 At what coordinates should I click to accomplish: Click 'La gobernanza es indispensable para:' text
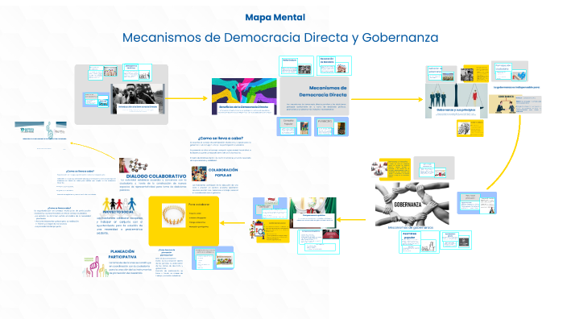point(516,88)
